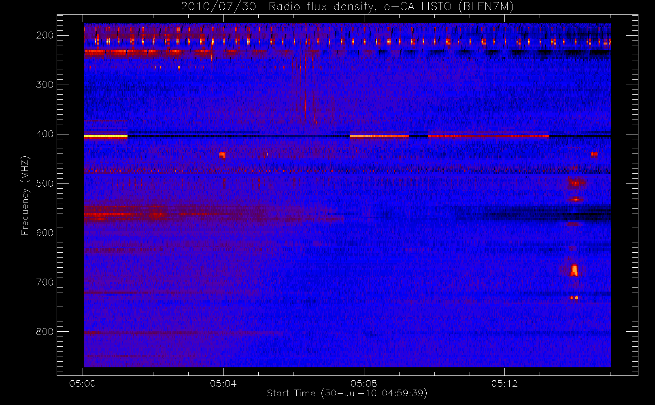Select the 700 frequency tick label
This screenshot has width=655, height=405.
pos(45,282)
